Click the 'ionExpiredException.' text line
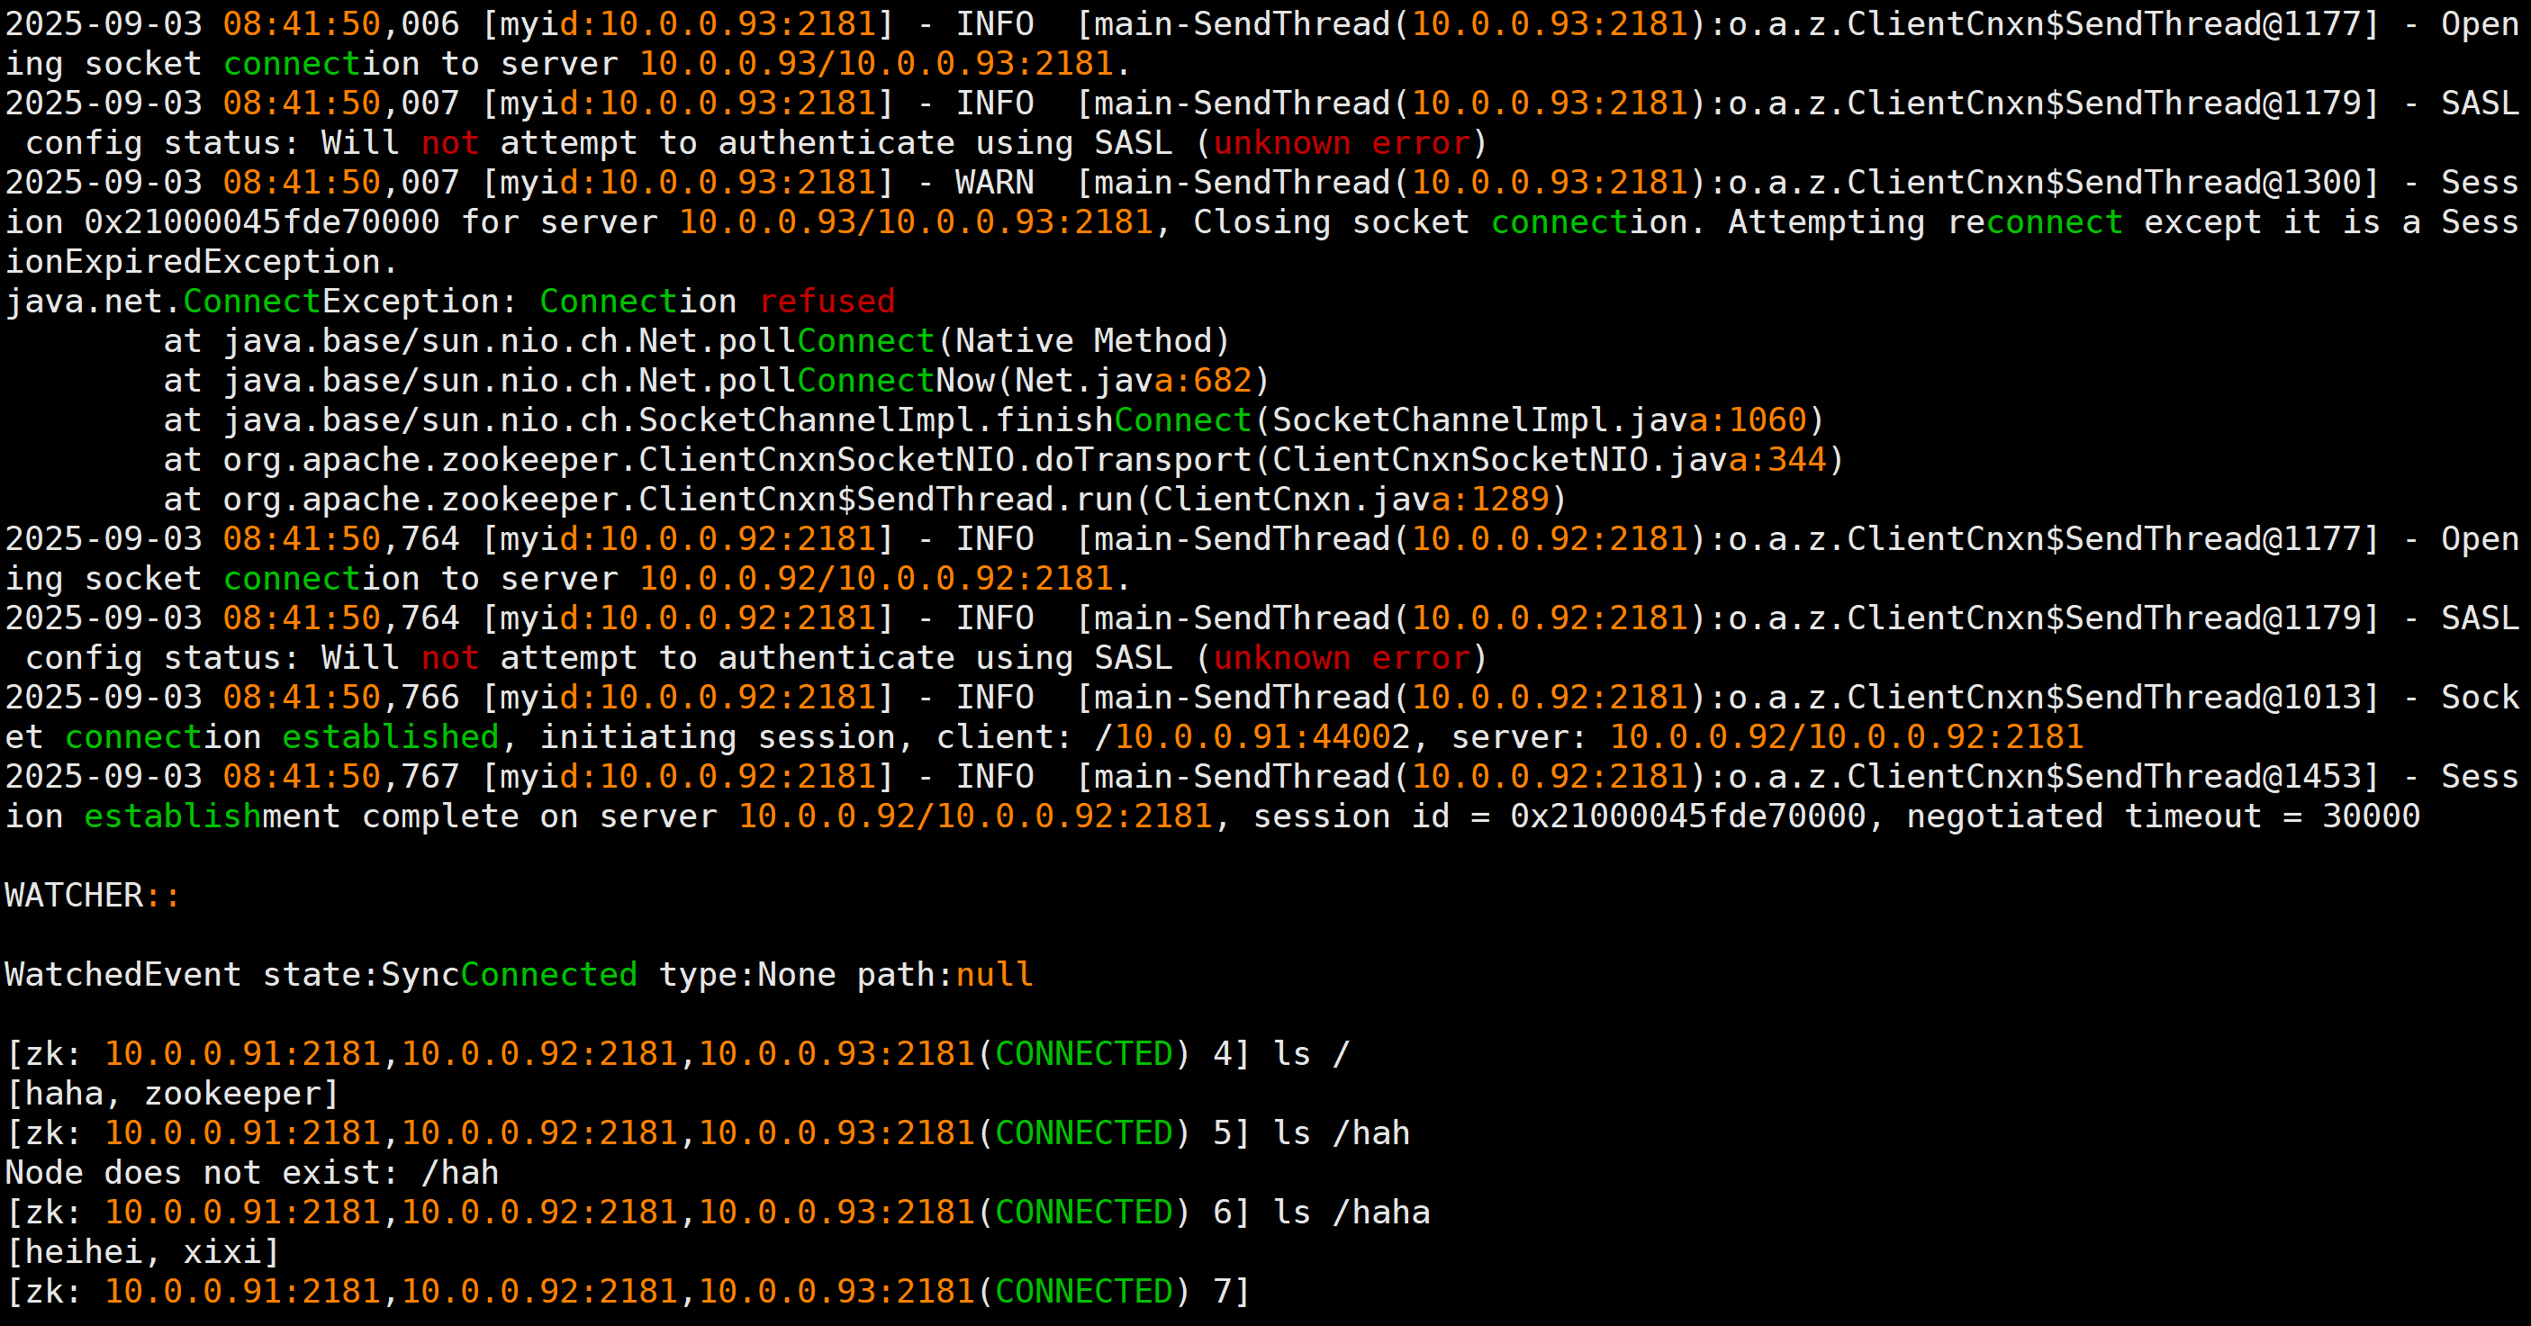2531x1326 pixels. [202, 261]
